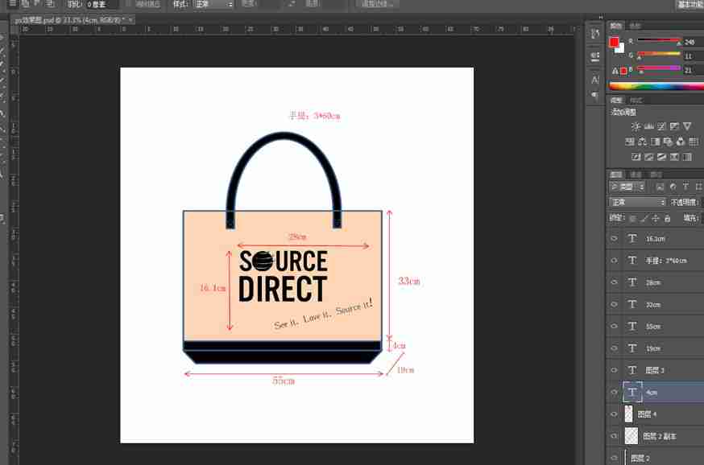Add an Exposure adjustment layer
Image resolution: width=704 pixels, height=465 pixels.
click(x=674, y=127)
